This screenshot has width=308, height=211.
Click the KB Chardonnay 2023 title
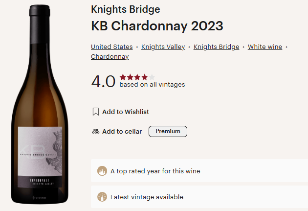pyautogui.click(x=157, y=26)
